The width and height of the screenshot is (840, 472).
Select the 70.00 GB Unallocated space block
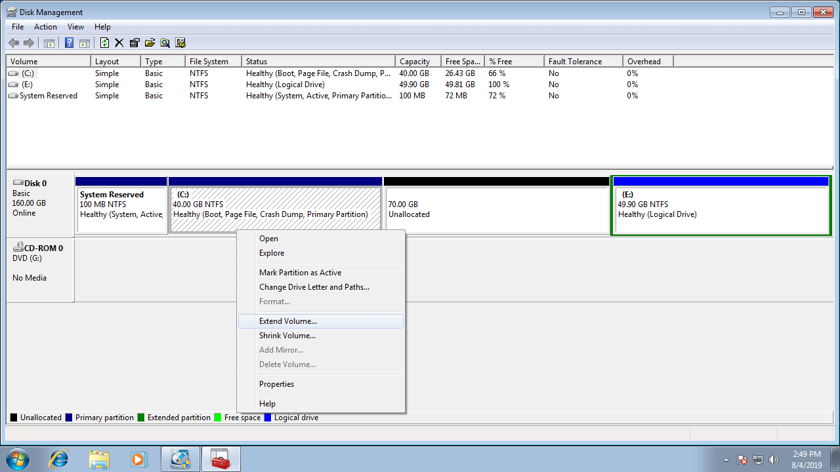pos(496,210)
